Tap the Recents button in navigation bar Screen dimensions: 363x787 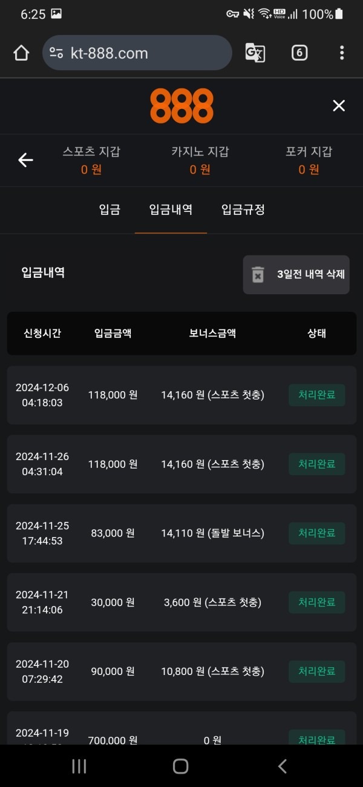coord(79,766)
